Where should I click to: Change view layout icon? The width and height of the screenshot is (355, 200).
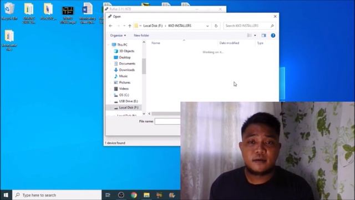pos(249,36)
